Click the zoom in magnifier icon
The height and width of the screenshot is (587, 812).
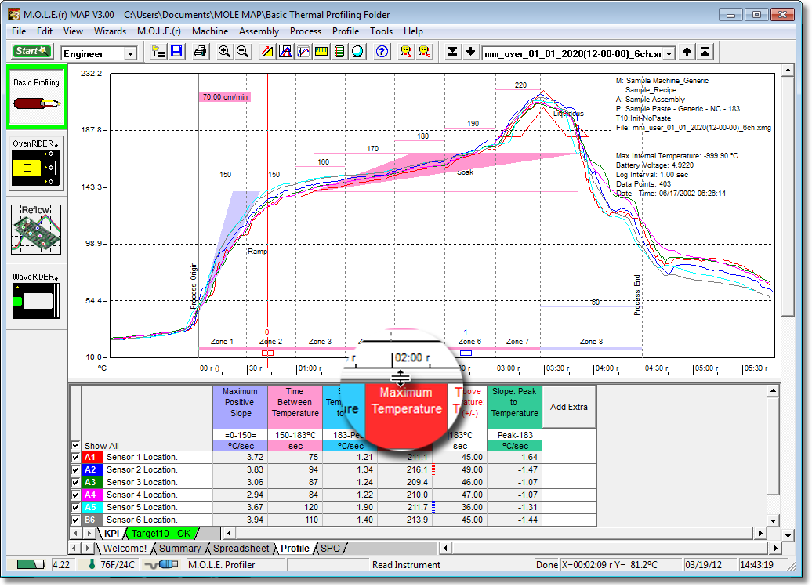click(224, 52)
